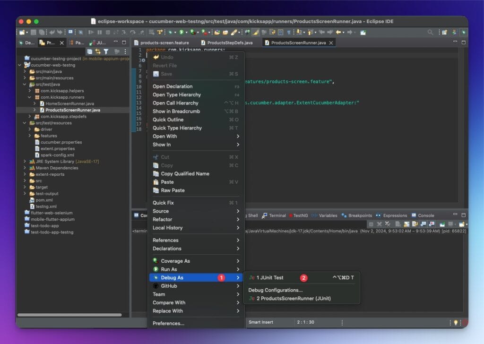Minimize the editor area using its minimize icon

[x=455, y=42]
